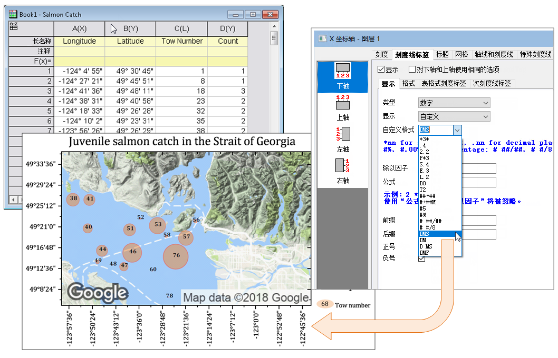
Task: Switch to the 刻度线标签 tab
Action: (x=412, y=55)
